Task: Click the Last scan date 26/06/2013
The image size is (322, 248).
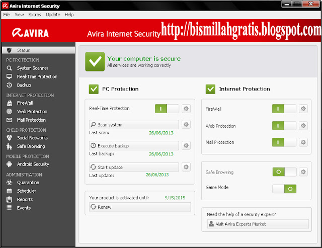Action: tap(161, 133)
